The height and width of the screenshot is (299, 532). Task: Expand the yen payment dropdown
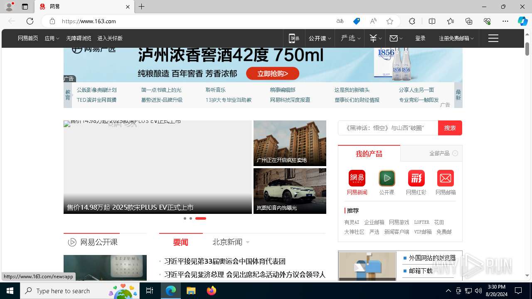(x=376, y=38)
